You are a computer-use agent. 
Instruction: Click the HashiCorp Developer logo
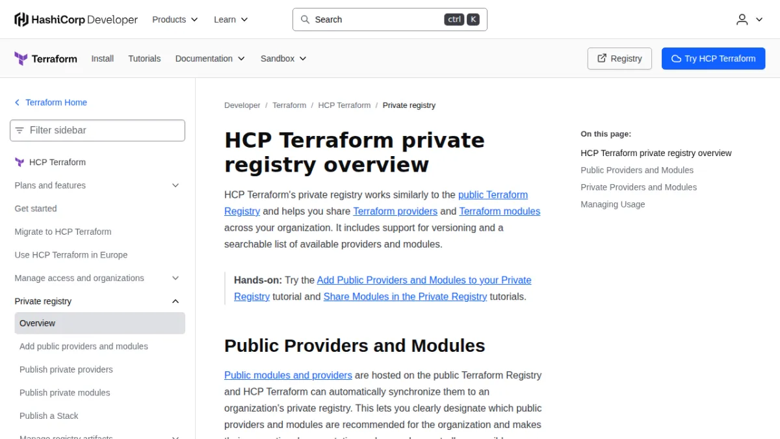click(x=76, y=20)
